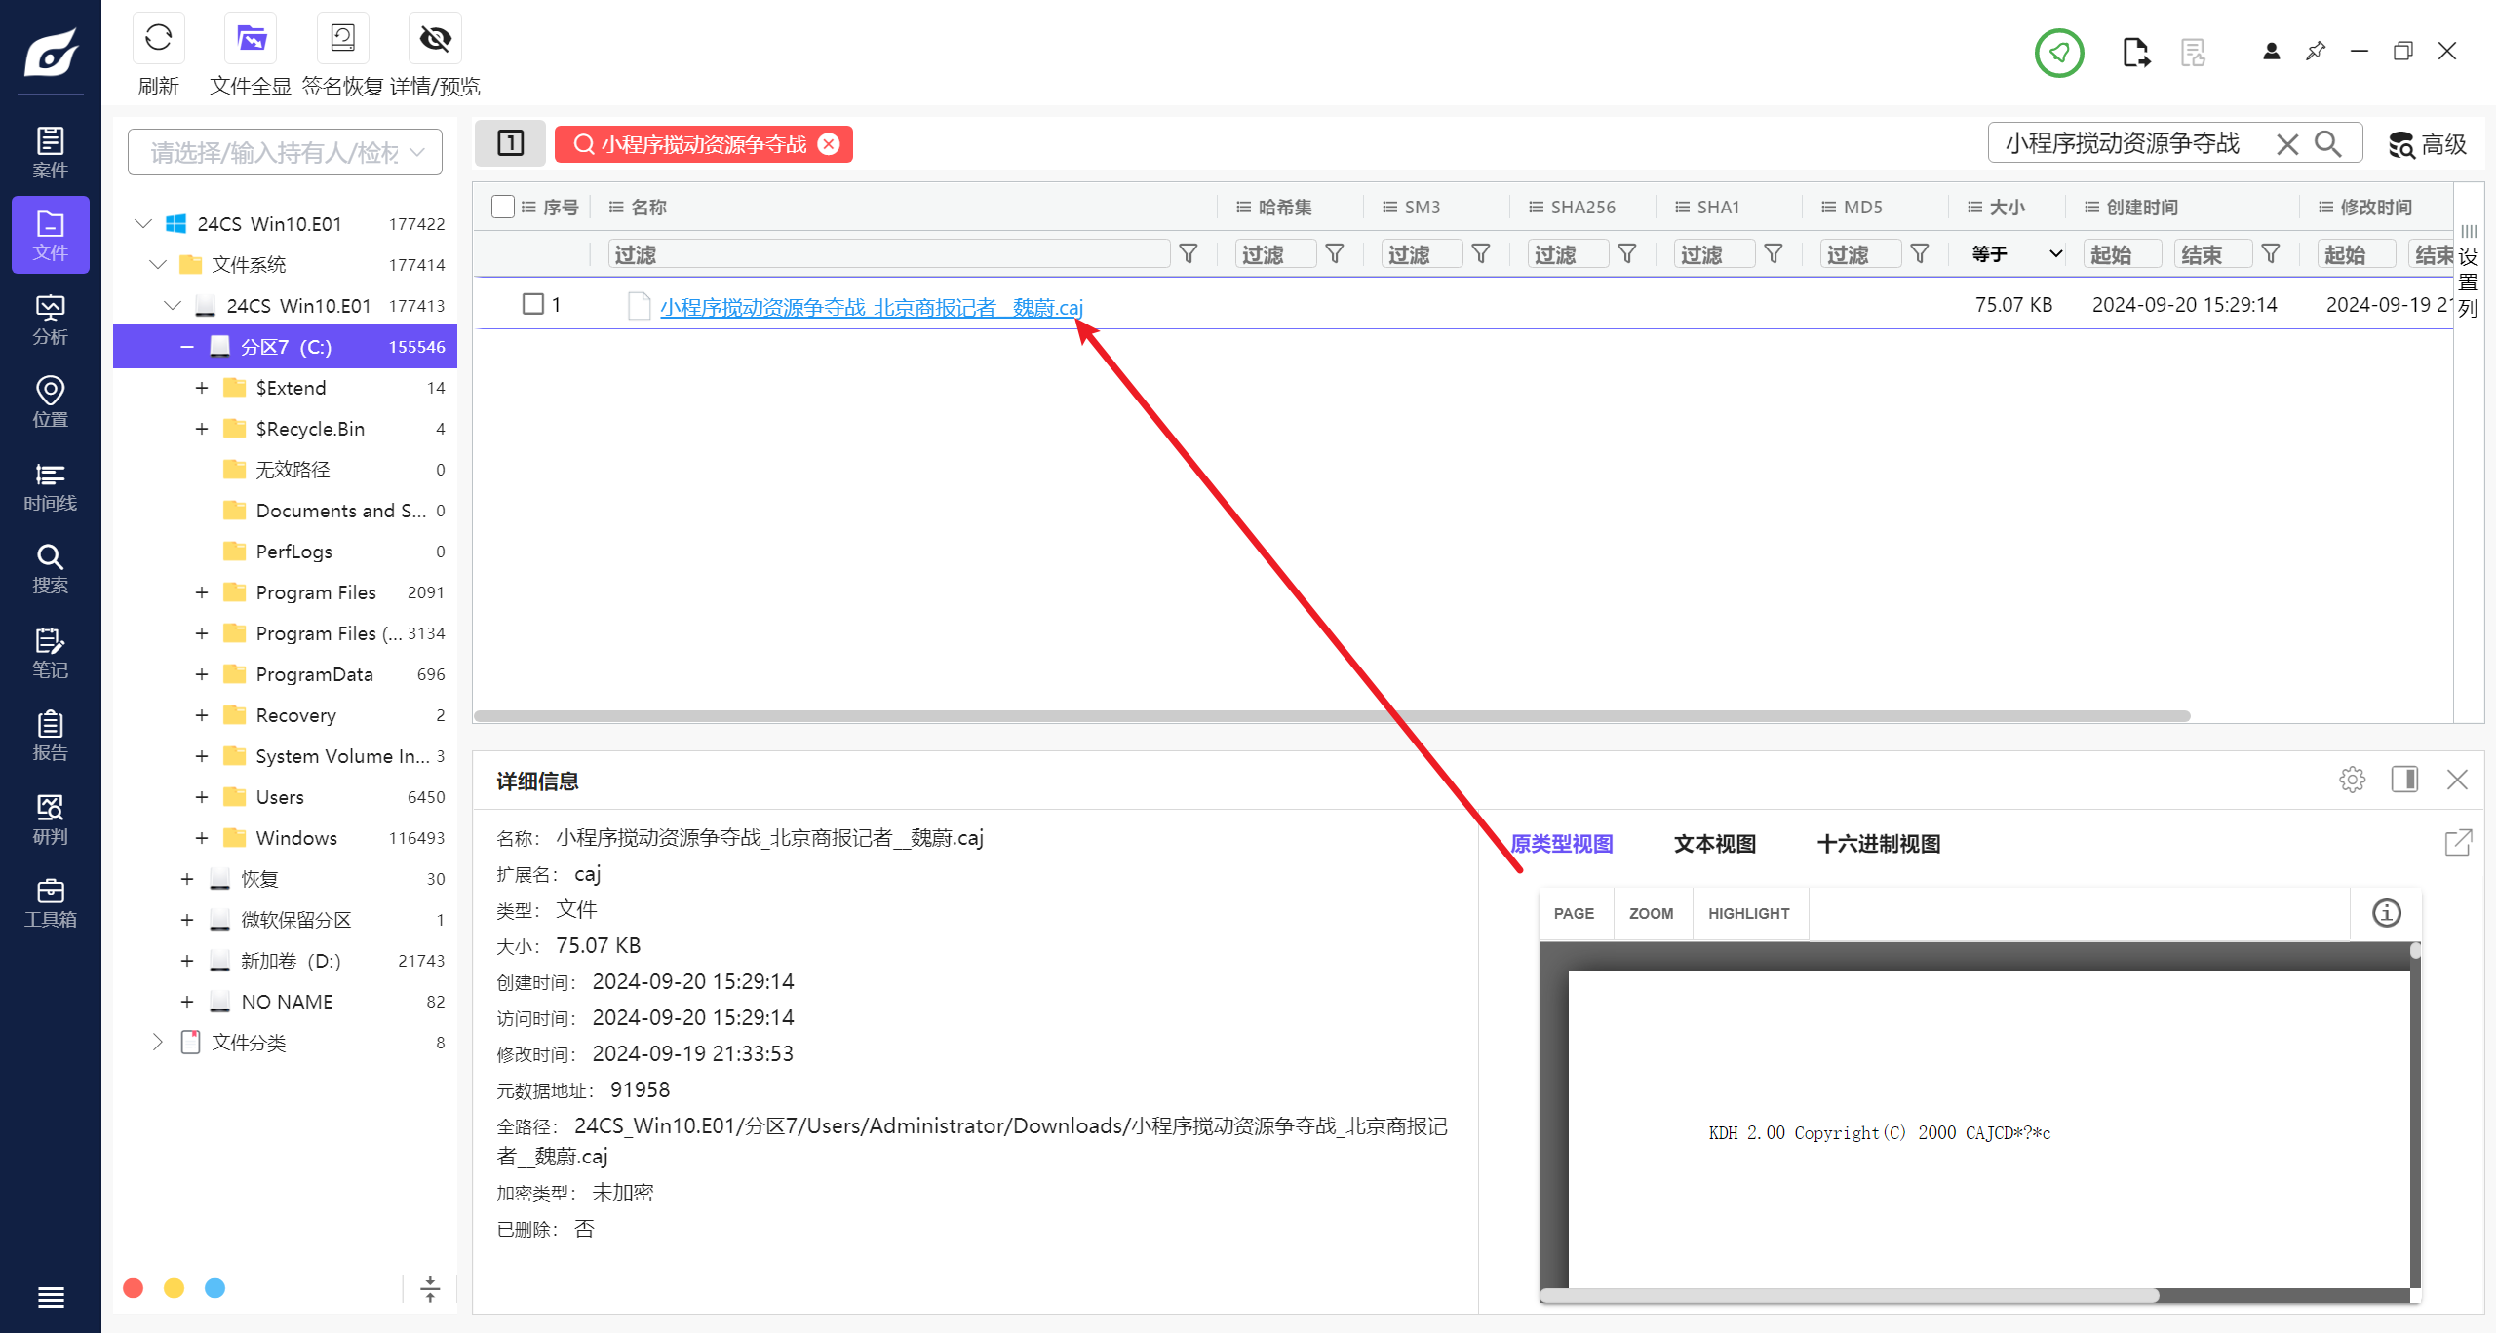
Task: Open 签名恢复 signature recovery tool
Action: [342, 39]
